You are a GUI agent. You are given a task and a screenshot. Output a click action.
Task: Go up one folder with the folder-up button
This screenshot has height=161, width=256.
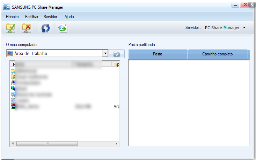pos(117,54)
